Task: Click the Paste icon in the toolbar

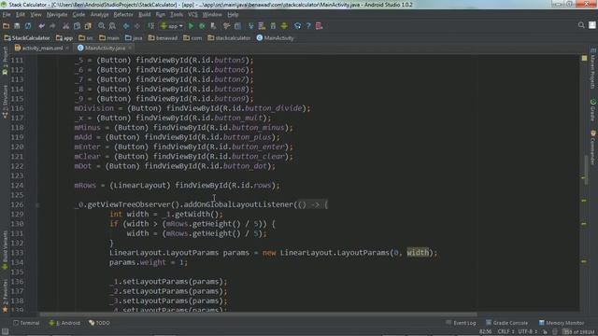Action: tap(88, 26)
